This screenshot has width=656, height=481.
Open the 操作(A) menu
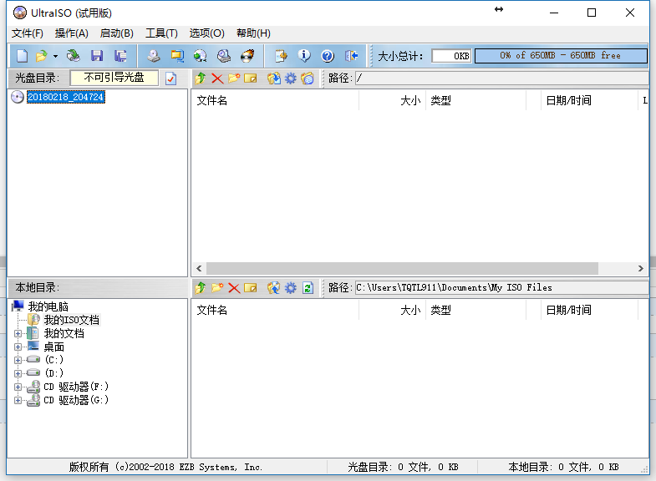(72, 33)
